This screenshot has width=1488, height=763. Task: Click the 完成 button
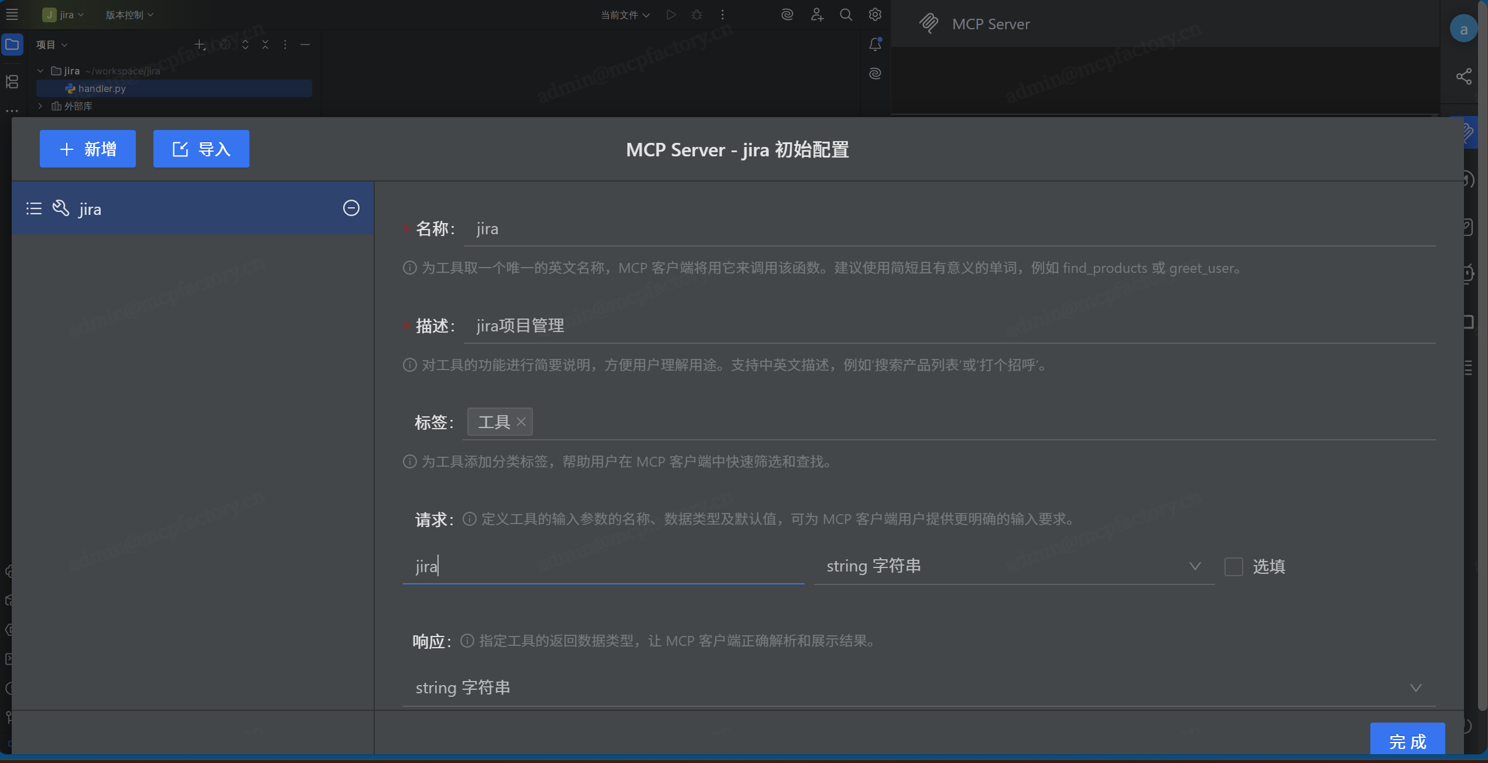(x=1407, y=741)
